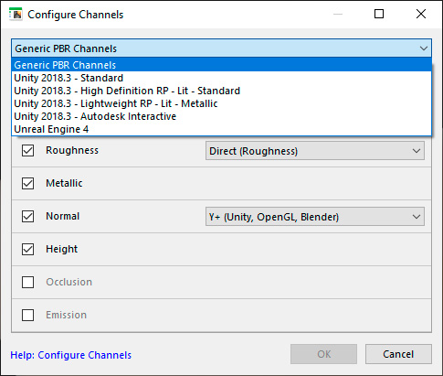The image size is (443, 376).
Task: Select Generic PBR Channels from the list
Action: tap(221, 65)
